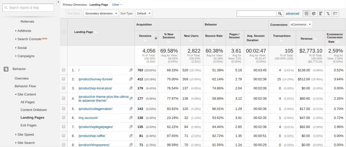Open Behavior Flow report

(25, 86)
